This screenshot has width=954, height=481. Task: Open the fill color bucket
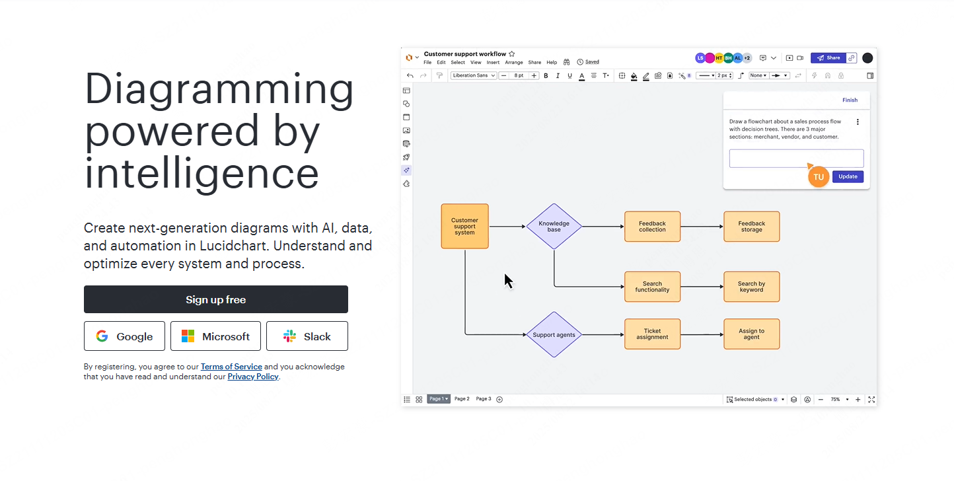[x=634, y=76]
